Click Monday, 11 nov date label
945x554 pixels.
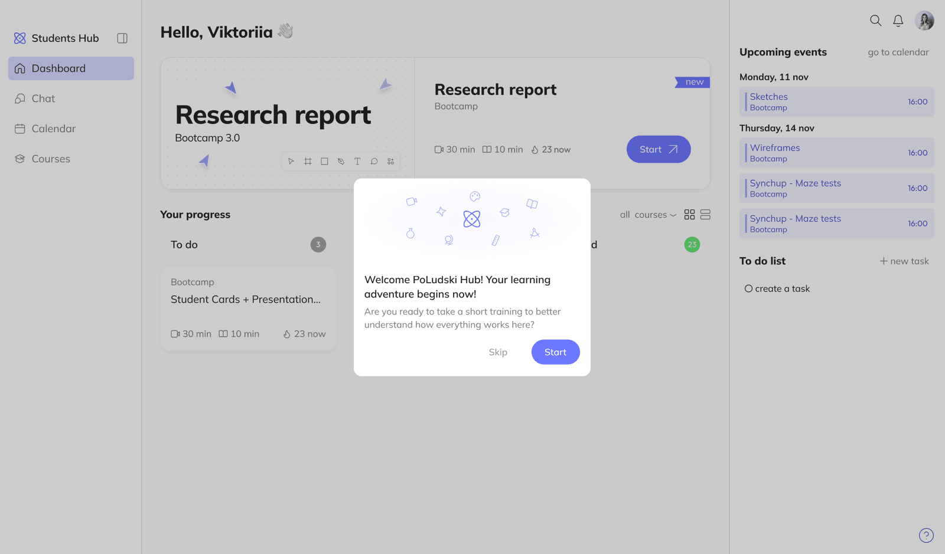(x=774, y=77)
